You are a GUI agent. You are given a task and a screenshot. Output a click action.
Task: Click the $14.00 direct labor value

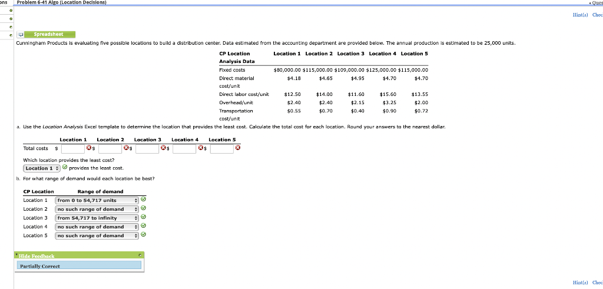[x=324, y=94]
